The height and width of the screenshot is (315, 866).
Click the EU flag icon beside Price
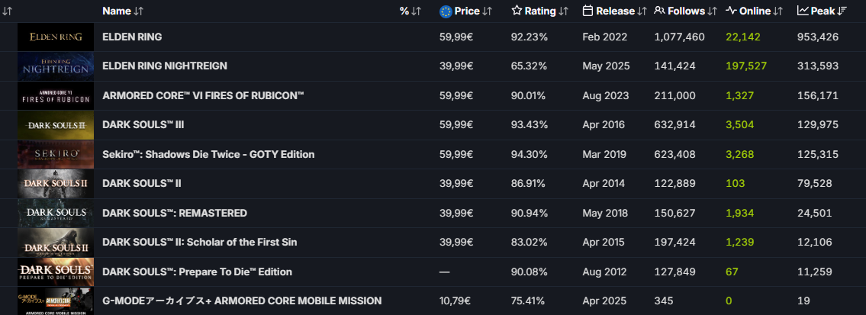[446, 11]
